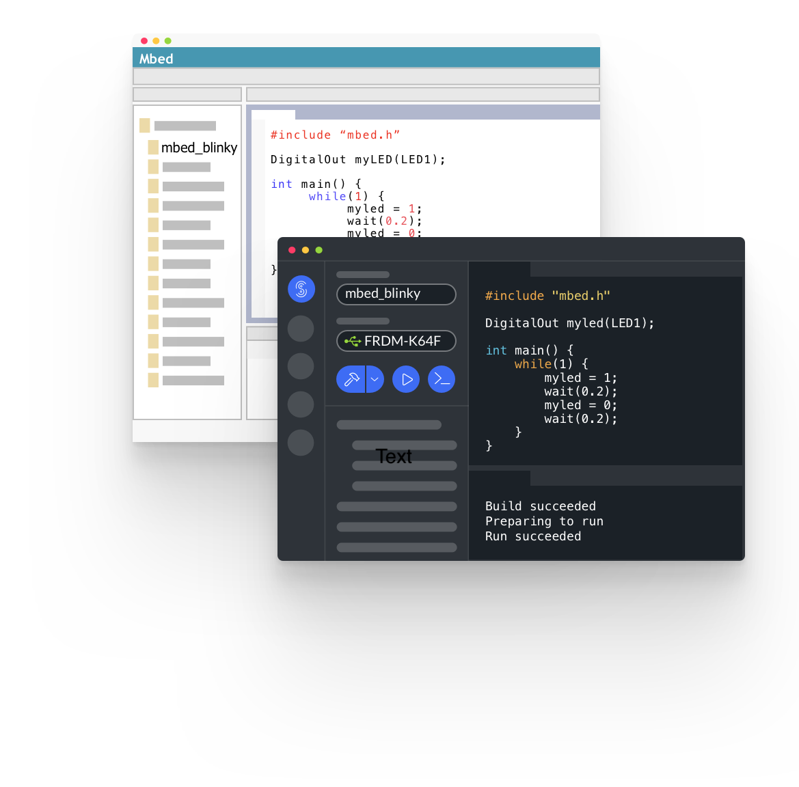Click the "while(1) {" line in Mbed window

tap(347, 196)
